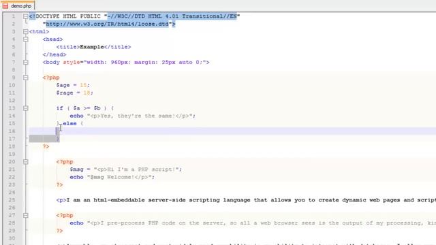Click the body style attribute value

[x=144, y=63]
